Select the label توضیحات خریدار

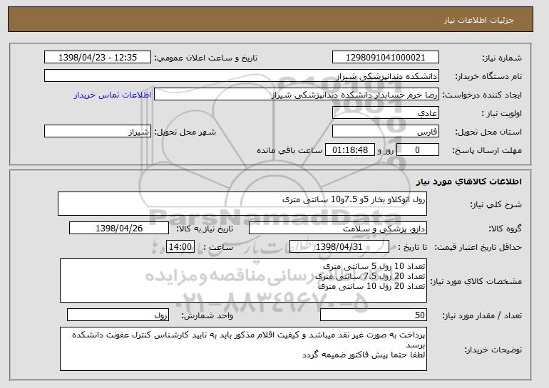click(x=493, y=350)
